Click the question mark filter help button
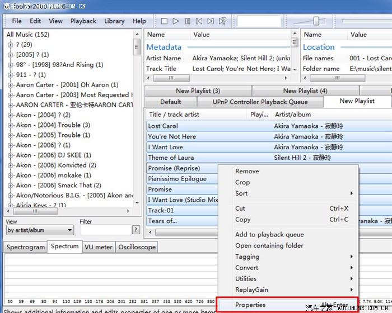The width and height of the screenshot is (392, 313). pyautogui.click(x=136, y=230)
